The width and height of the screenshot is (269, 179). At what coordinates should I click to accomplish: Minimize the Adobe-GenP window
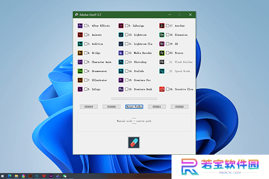pos(170,15)
